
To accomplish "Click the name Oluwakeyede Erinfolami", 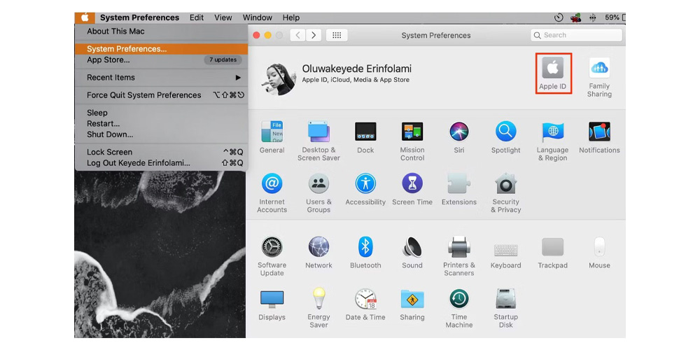I will 357,69.
